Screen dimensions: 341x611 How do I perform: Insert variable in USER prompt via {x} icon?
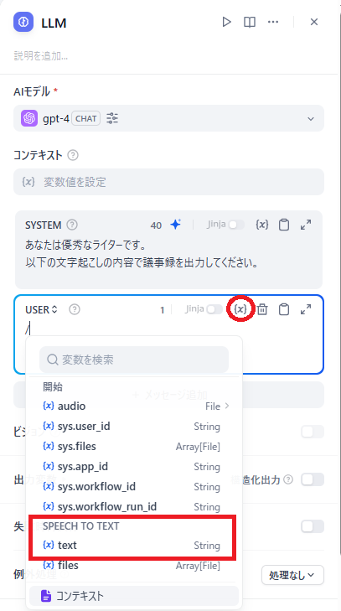point(240,309)
